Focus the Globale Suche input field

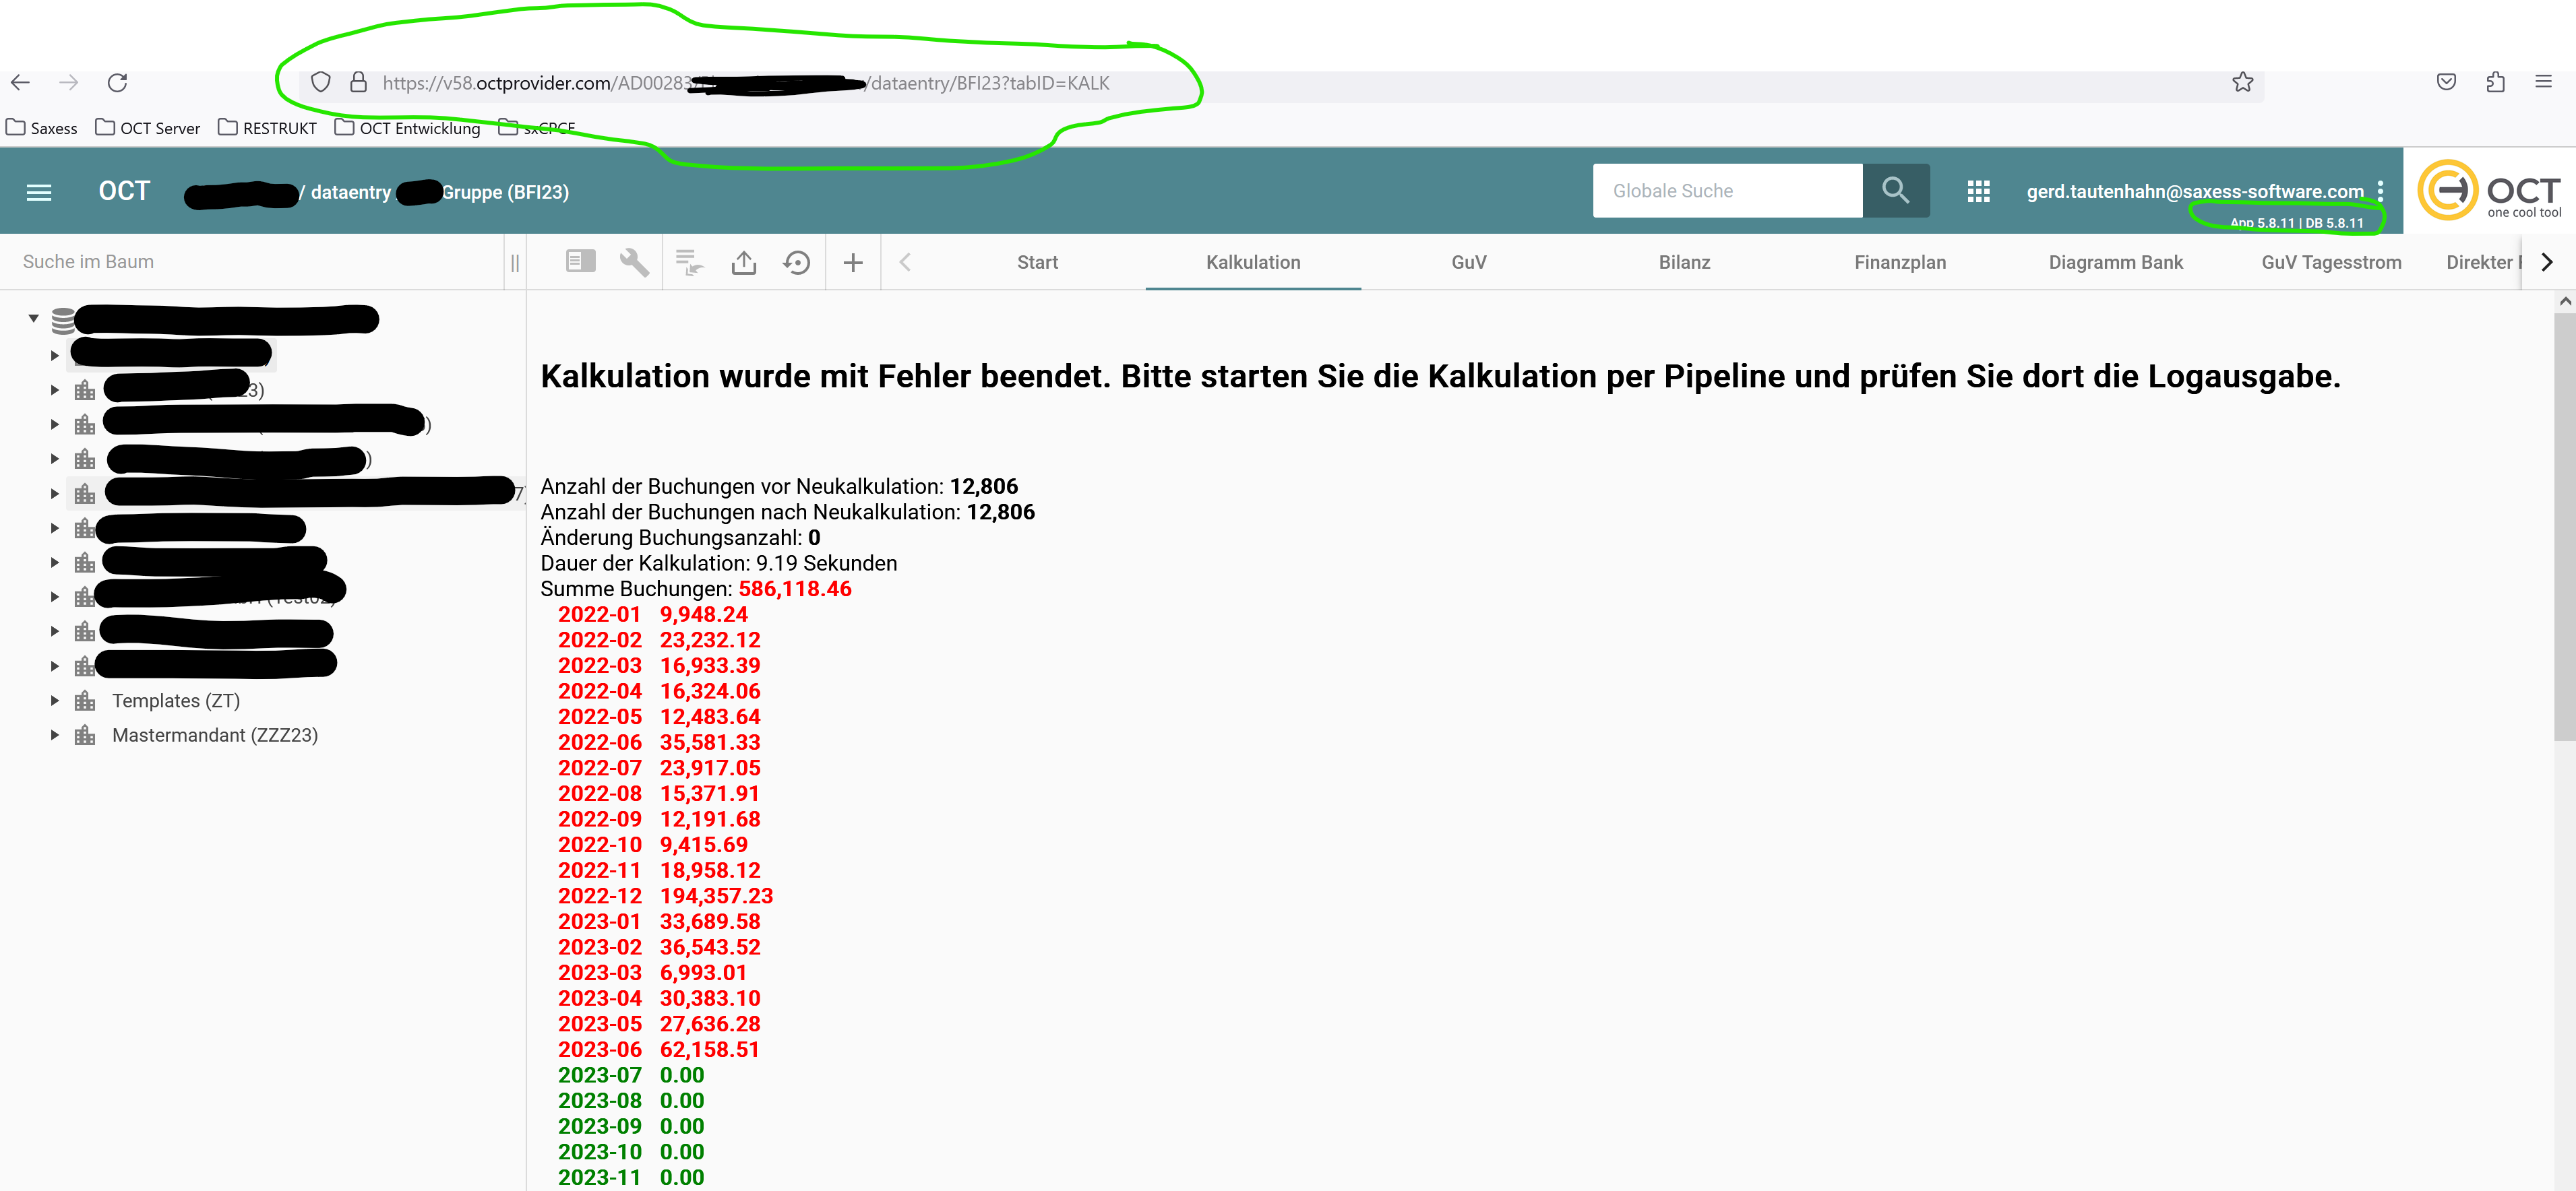1727,190
